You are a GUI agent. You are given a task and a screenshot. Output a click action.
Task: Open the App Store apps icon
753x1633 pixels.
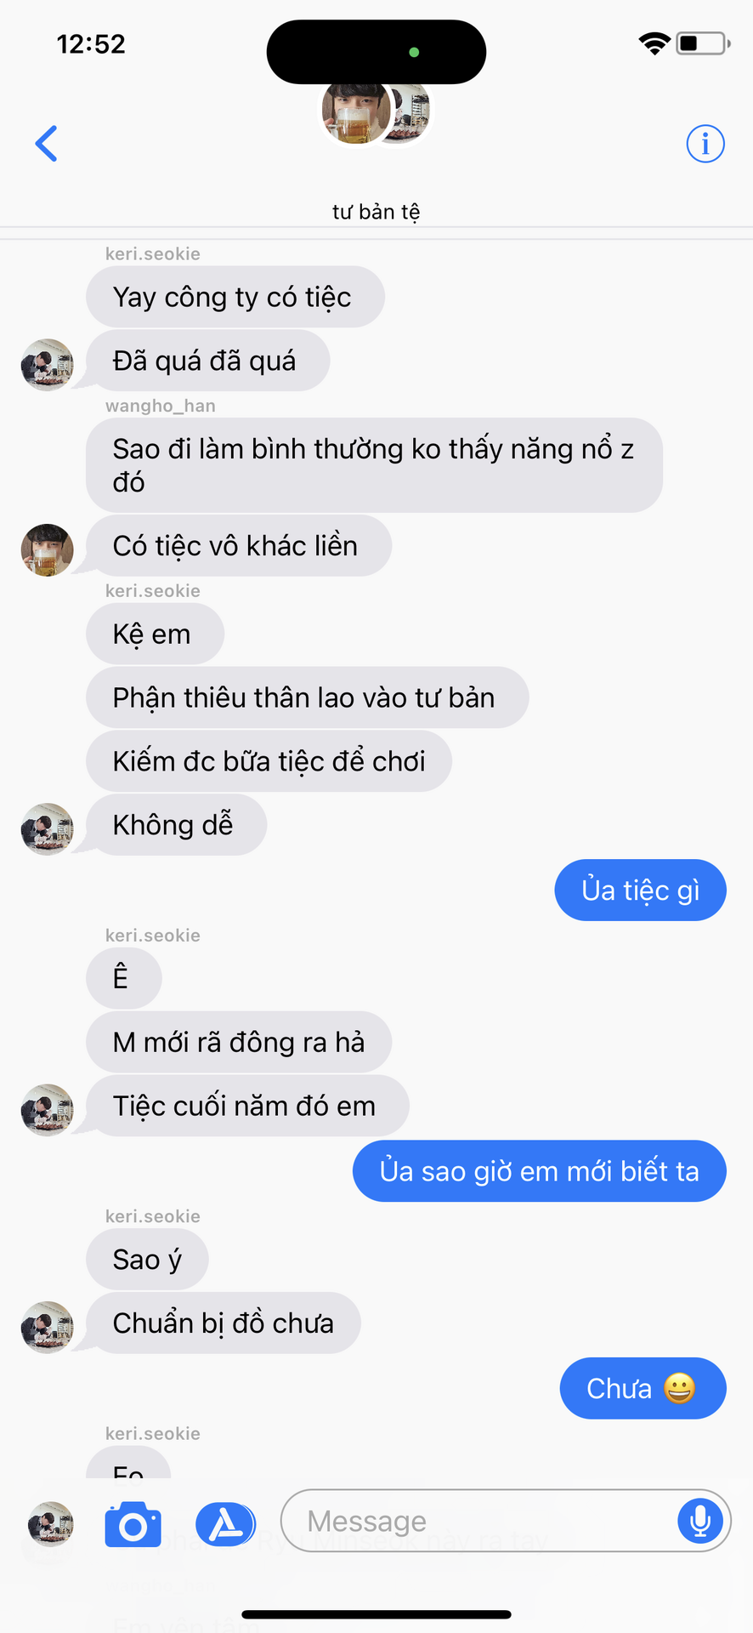(x=225, y=1524)
